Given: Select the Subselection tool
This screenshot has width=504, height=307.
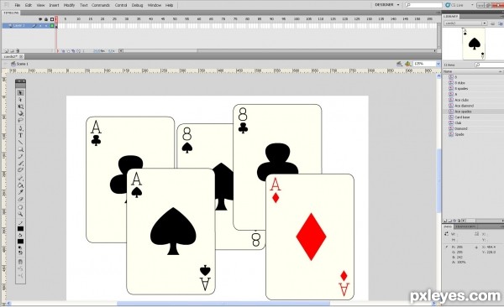Looking at the screenshot, I should 20,100.
